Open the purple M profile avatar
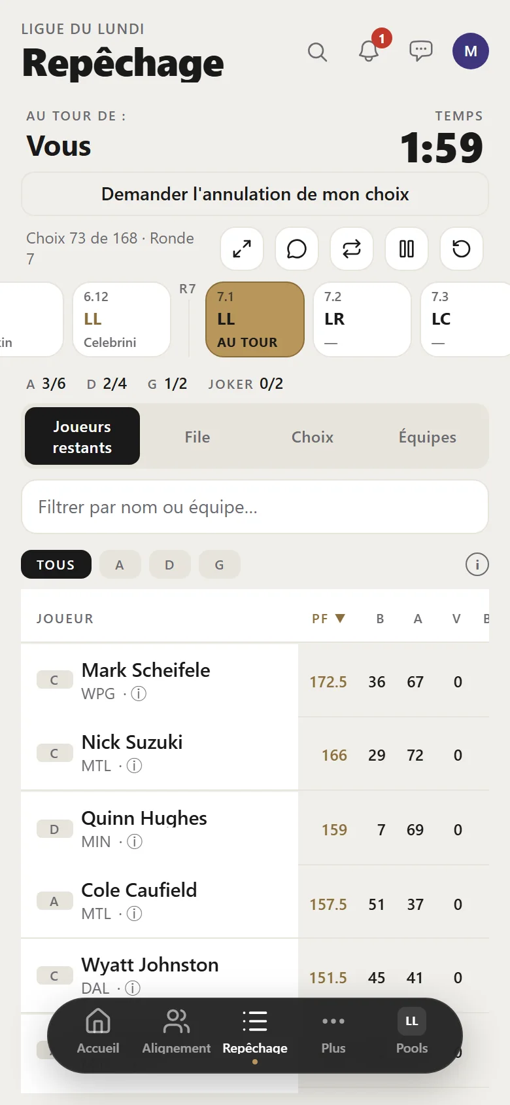The width and height of the screenshot is (510, 1105). pyautogui.click(x=471, y=51)
